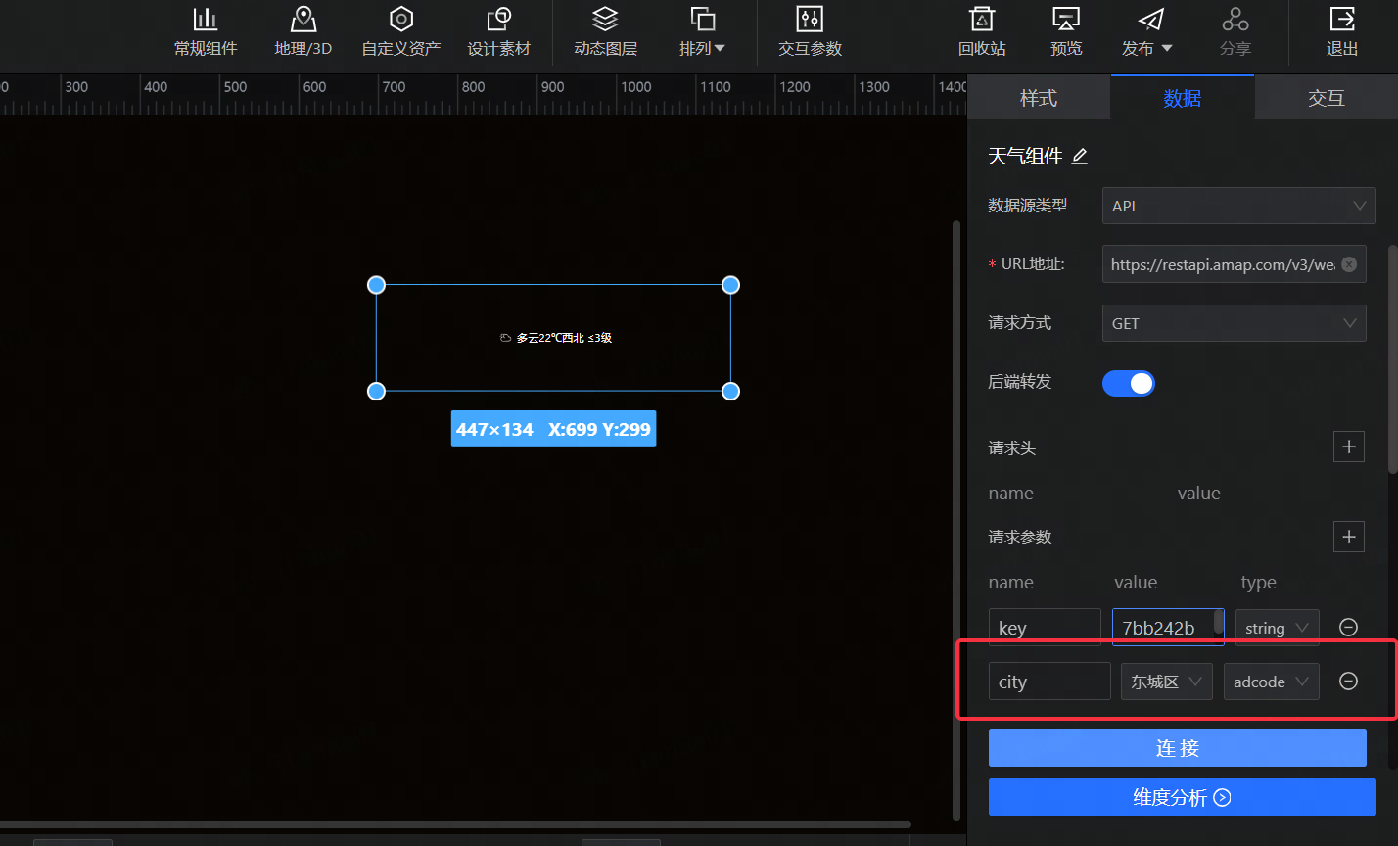This screenshot has width=1398, height=846.
Task: Click the remove button on the key parameter row
Action: 1348,627
